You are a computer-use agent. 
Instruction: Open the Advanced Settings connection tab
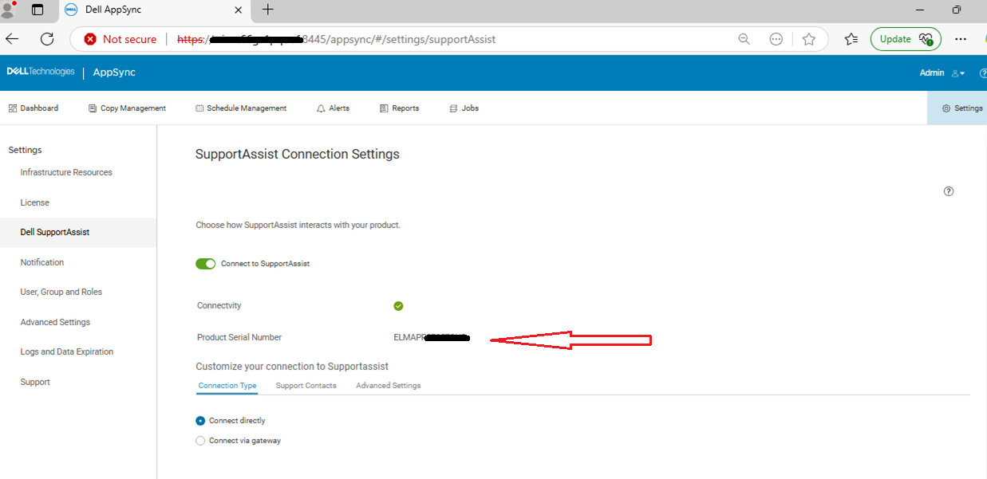pos(389,385)
